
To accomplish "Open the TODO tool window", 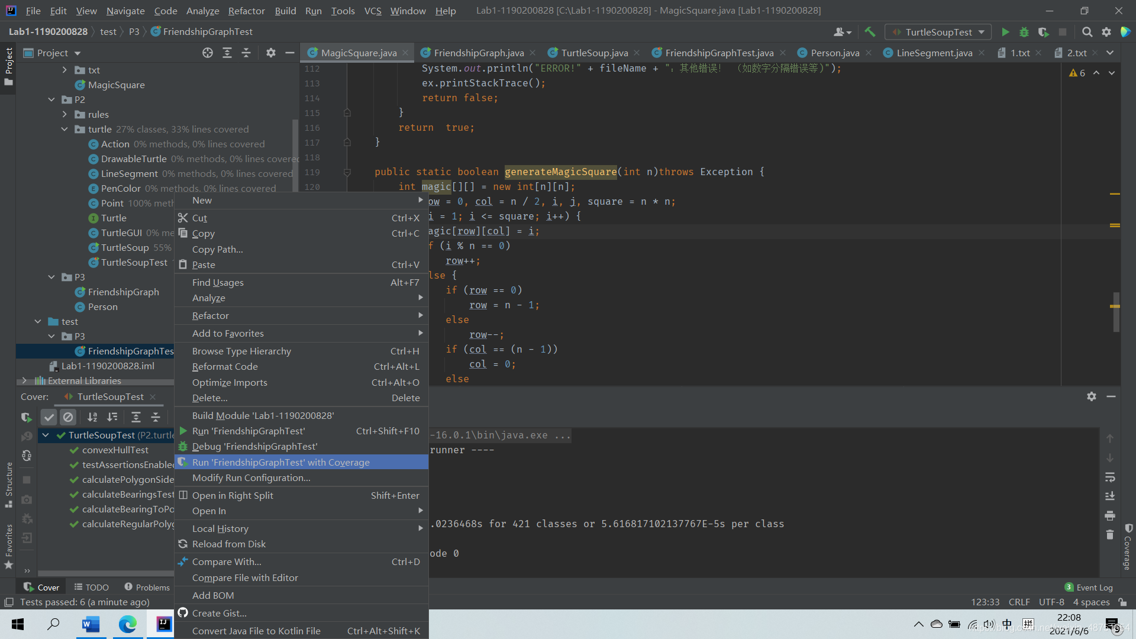I will (x=92, y=587).
